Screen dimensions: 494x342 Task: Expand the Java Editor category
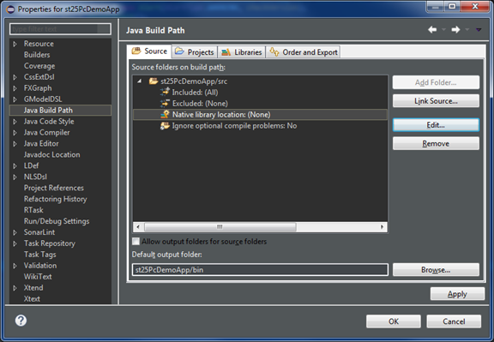(x=15, y=144)
